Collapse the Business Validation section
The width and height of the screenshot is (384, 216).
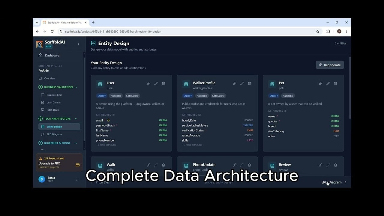pos(76,87)
